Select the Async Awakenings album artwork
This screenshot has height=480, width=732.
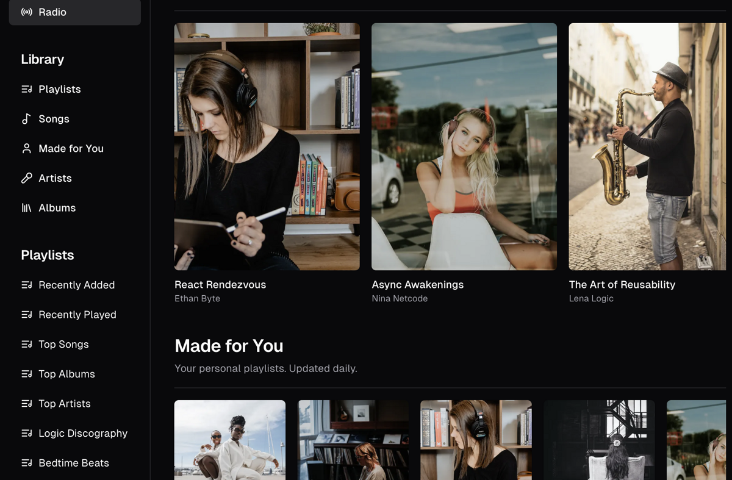tap(464, 146)
